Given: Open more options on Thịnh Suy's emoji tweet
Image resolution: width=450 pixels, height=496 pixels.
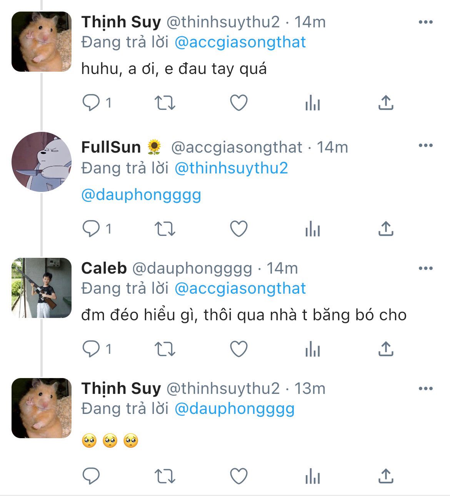Looking at the screenshot, I should [425, 388].
